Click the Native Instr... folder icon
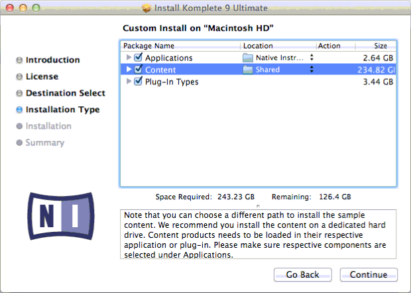411x293 pixels. [248, 58]
